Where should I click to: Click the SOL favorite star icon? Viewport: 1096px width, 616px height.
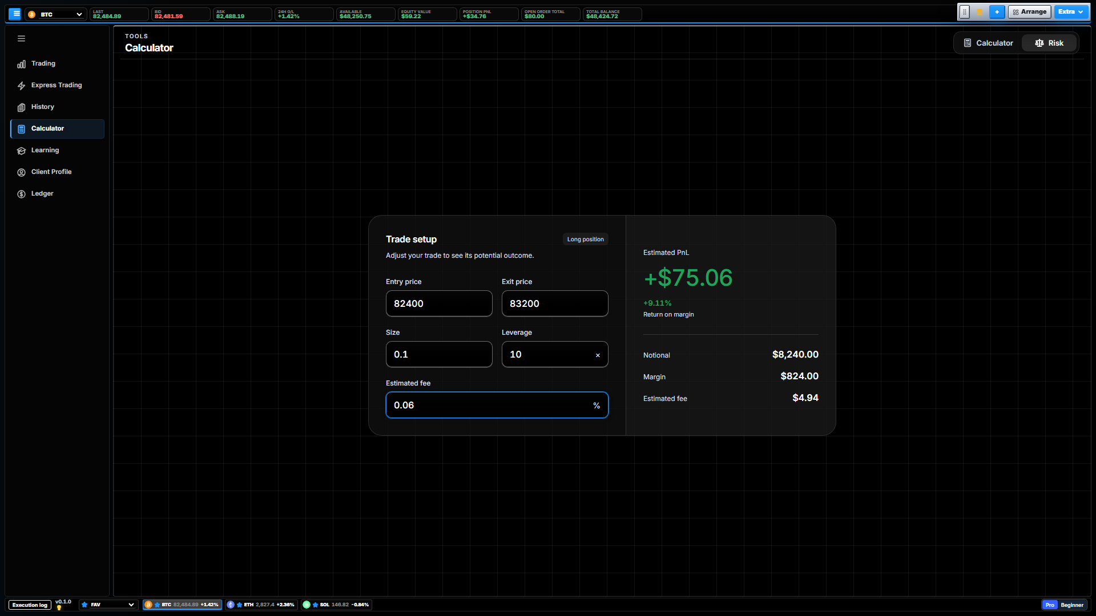(315, 605)
